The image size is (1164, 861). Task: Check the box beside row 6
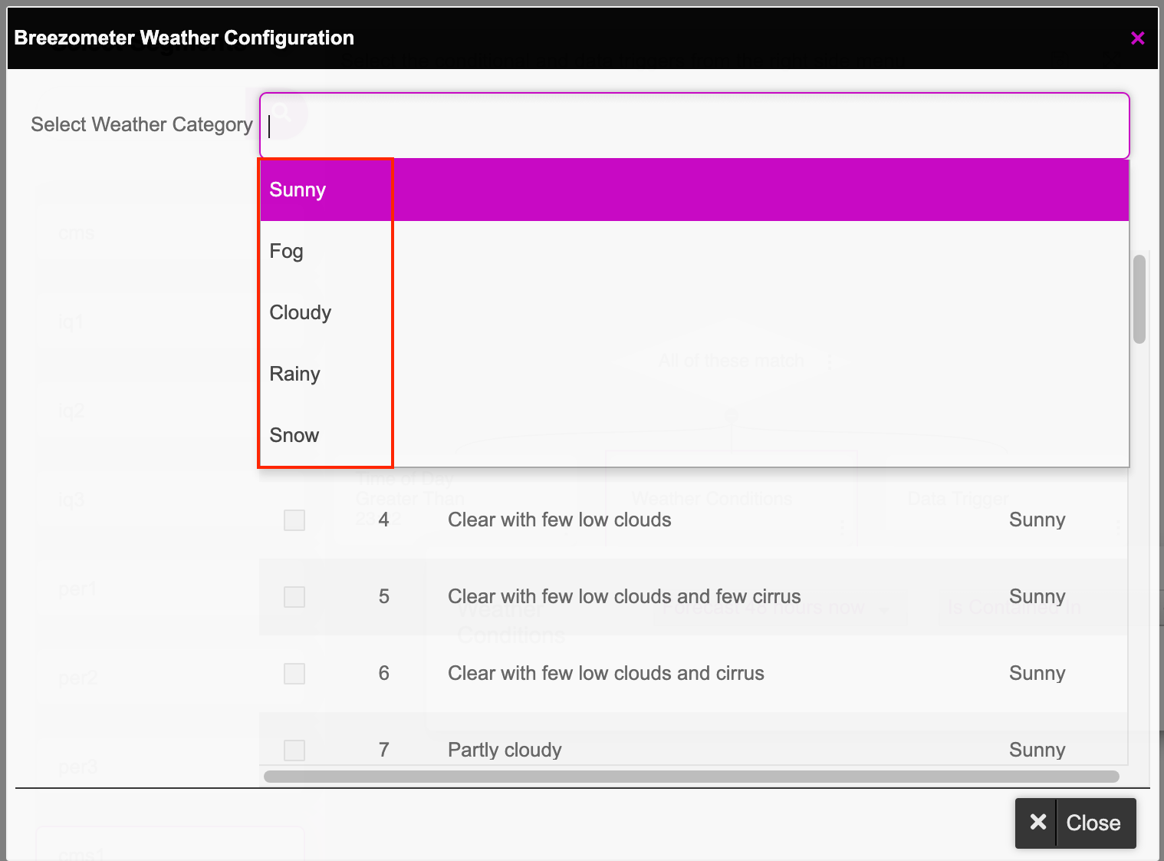point(294,674)
